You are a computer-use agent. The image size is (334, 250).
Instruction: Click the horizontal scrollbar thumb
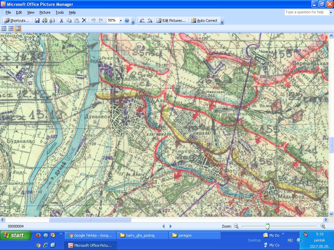pyautogui.click(x=90, y=220)
